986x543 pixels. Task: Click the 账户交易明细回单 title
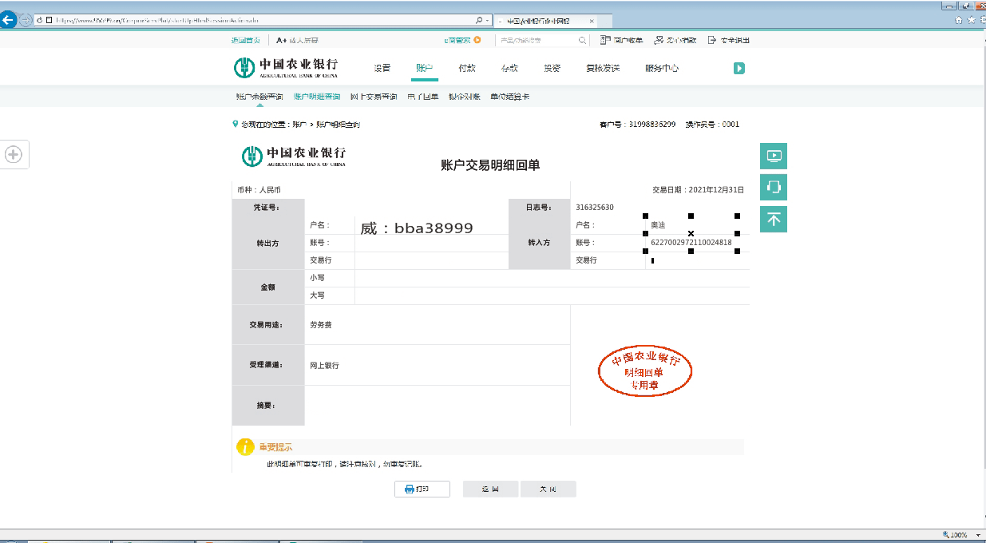tap(490, 165)
